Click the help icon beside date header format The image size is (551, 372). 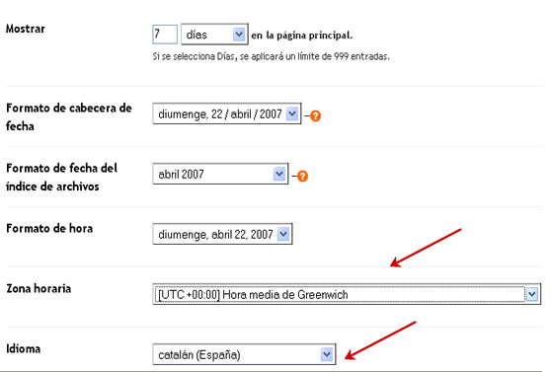(315, 115)
